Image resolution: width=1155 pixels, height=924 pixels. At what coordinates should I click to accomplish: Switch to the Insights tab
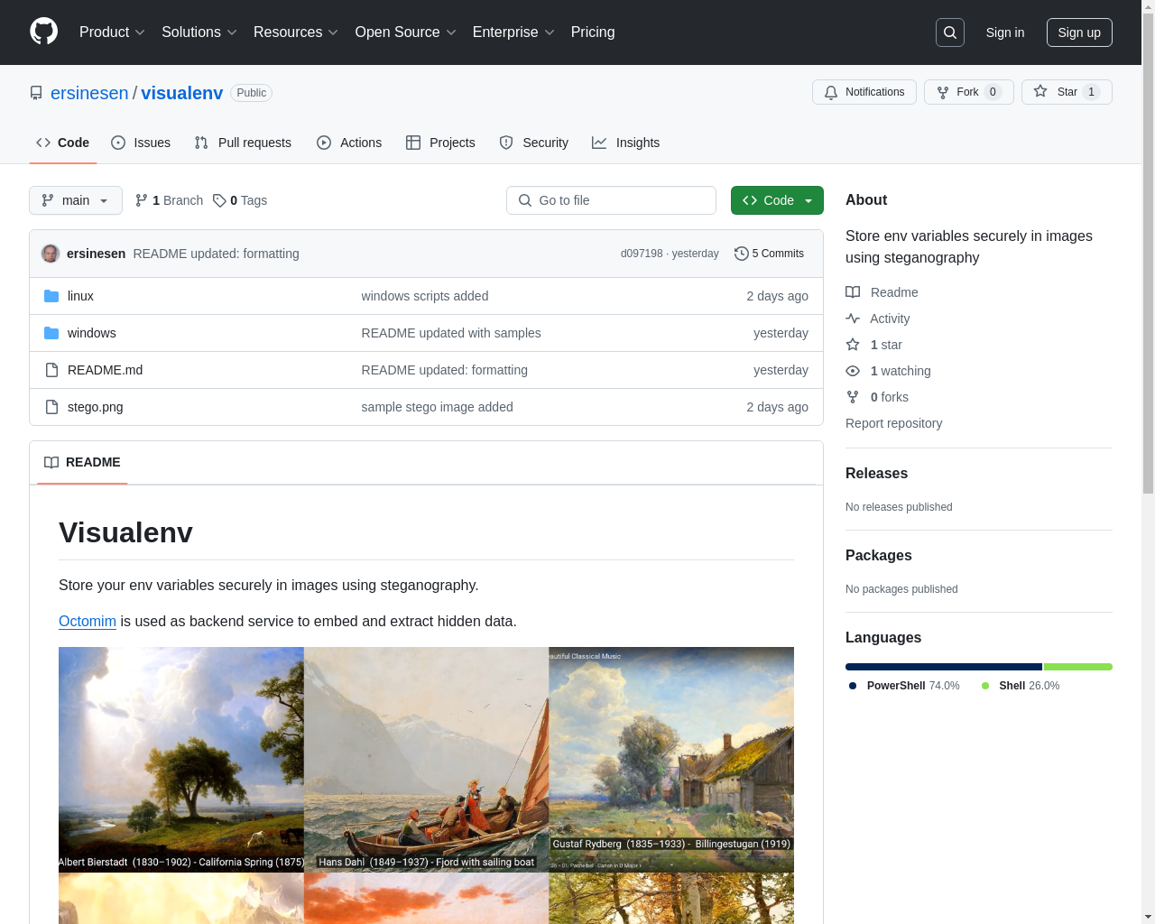click(625, 143)
